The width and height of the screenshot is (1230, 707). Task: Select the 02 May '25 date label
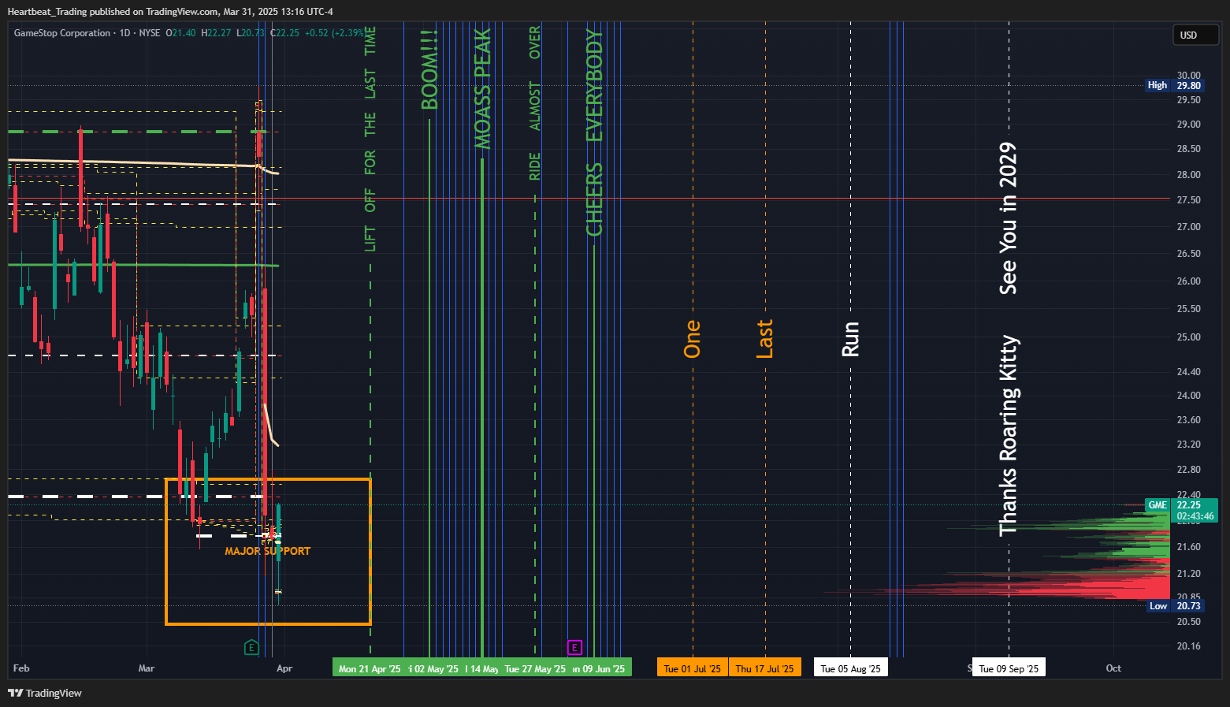point(434,668)
